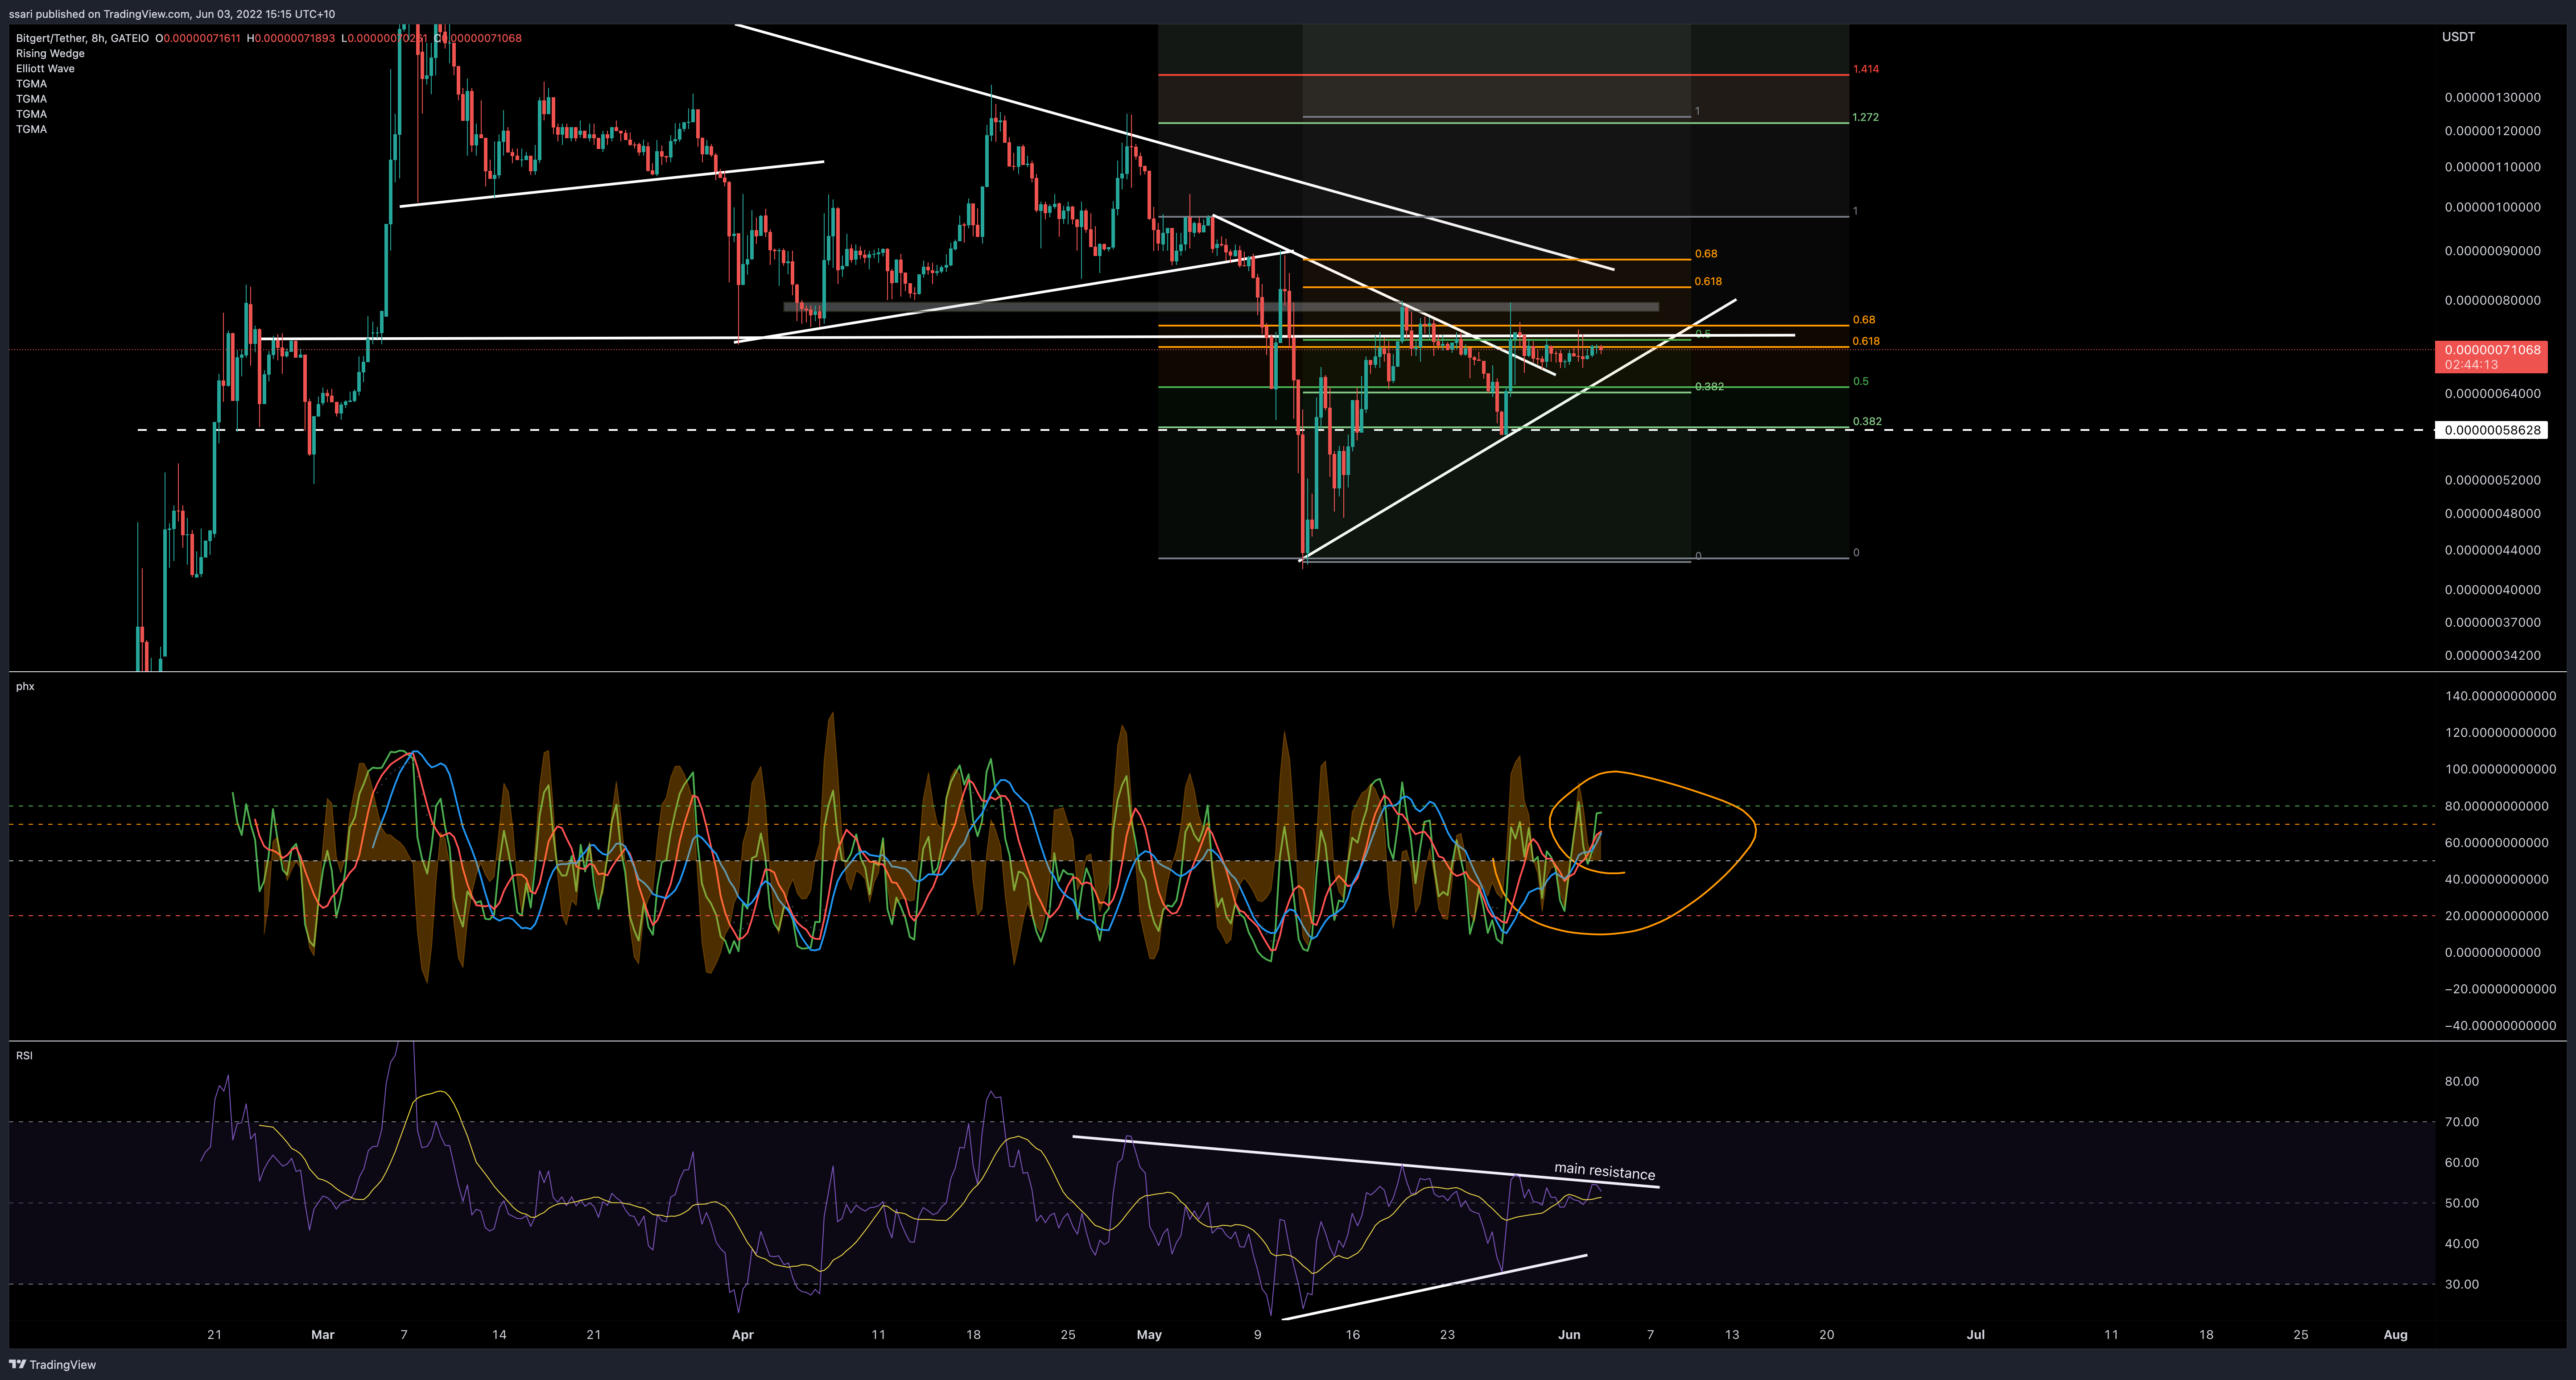
Task: Click price axis value 0.00000110000
Action: click(2492, 167)
